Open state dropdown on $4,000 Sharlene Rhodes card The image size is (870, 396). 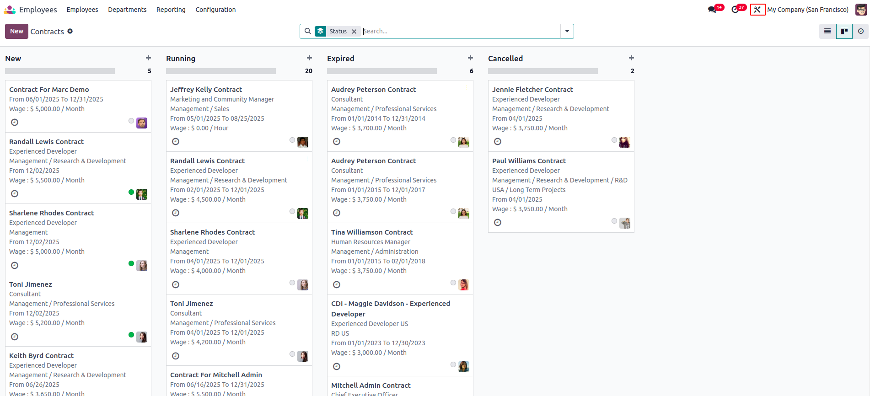(292, 283)
